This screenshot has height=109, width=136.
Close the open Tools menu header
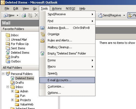(44, 8)
